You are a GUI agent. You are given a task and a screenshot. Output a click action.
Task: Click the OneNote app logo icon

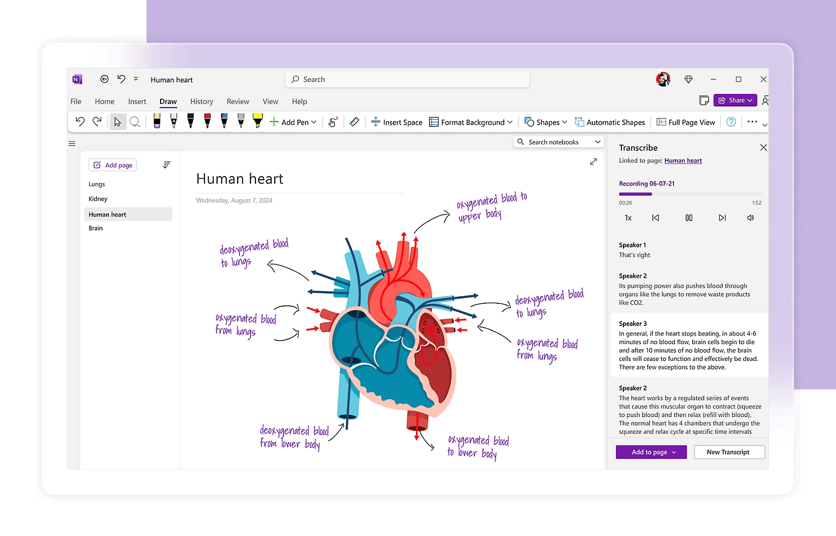pyautogui.click(x=77, y=79)
